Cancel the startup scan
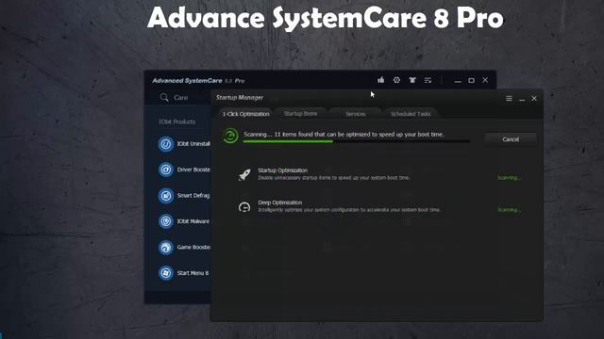 coord(511,139)
